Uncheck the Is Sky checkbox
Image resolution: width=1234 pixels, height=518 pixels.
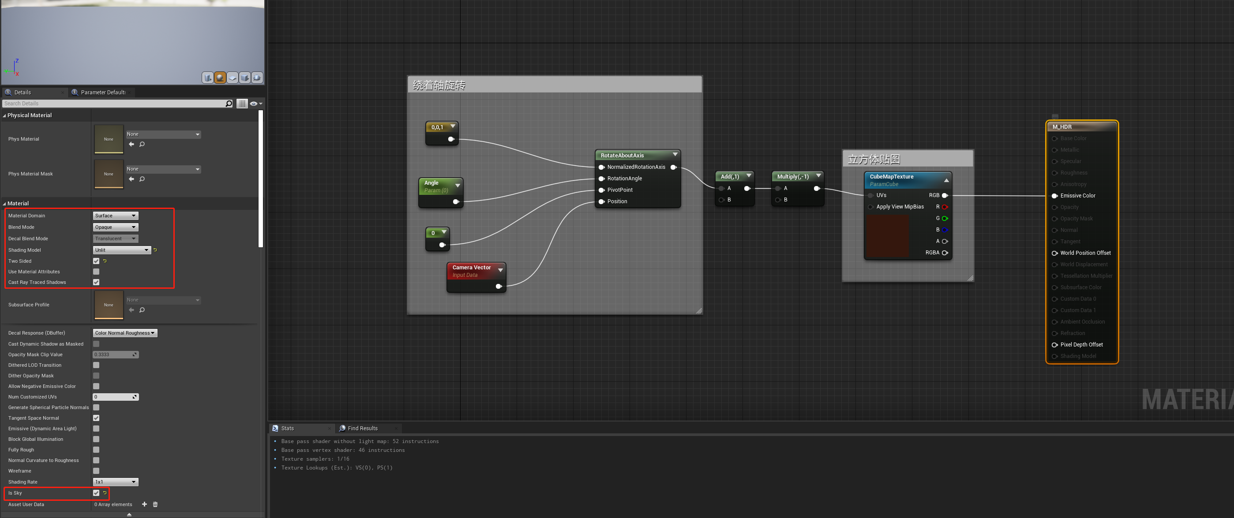click(x=96, y=492)
